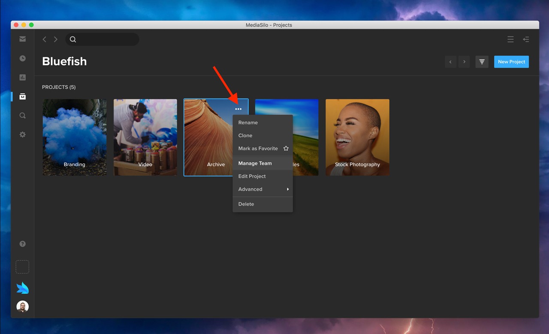Open the Stock Photography project thumbnail
Viewport: 549px width, 334px height.
pos(357,137)
